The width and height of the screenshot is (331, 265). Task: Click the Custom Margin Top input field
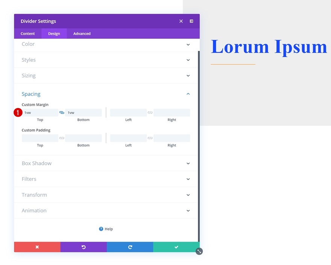[40, 113]
